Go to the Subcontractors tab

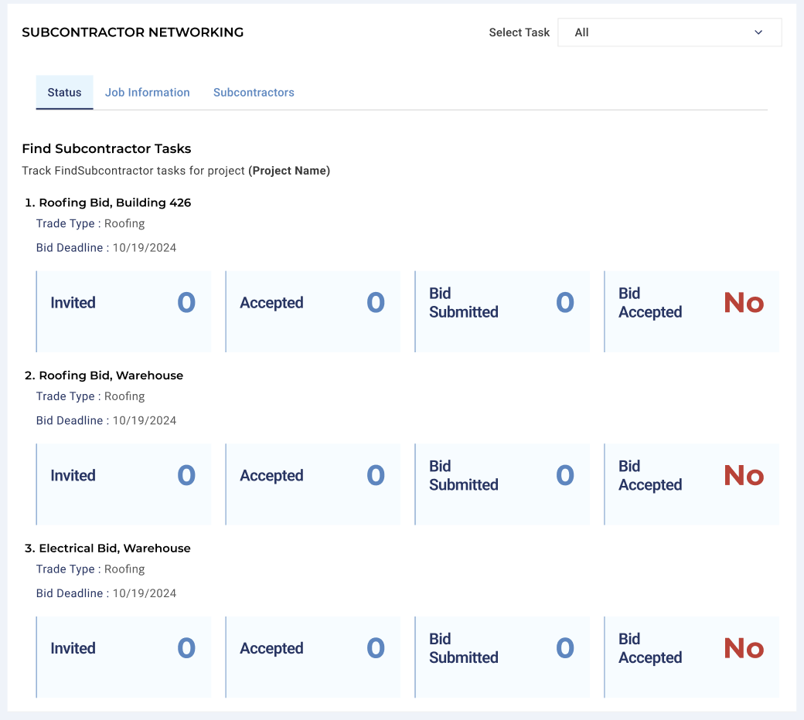click(254, 92)
